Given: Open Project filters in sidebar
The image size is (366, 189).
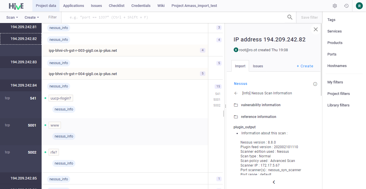Looking at the screenshot, I should click(339, 94).
